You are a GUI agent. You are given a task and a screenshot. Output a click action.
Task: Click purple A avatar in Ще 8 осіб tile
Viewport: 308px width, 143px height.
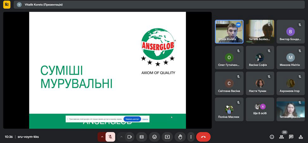point(263,106)
